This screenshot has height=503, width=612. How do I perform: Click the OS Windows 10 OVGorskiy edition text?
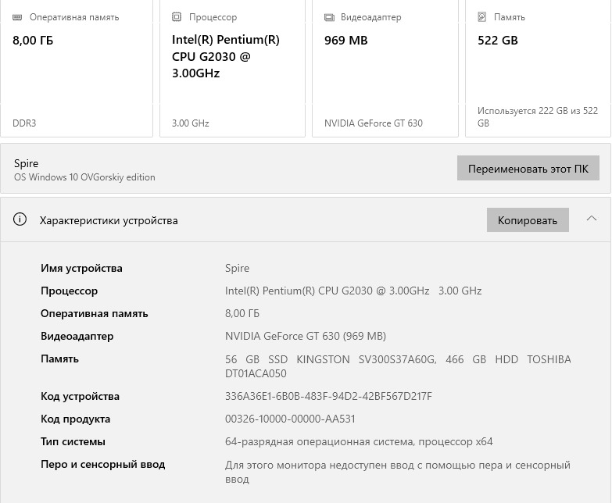click(84, 177)
